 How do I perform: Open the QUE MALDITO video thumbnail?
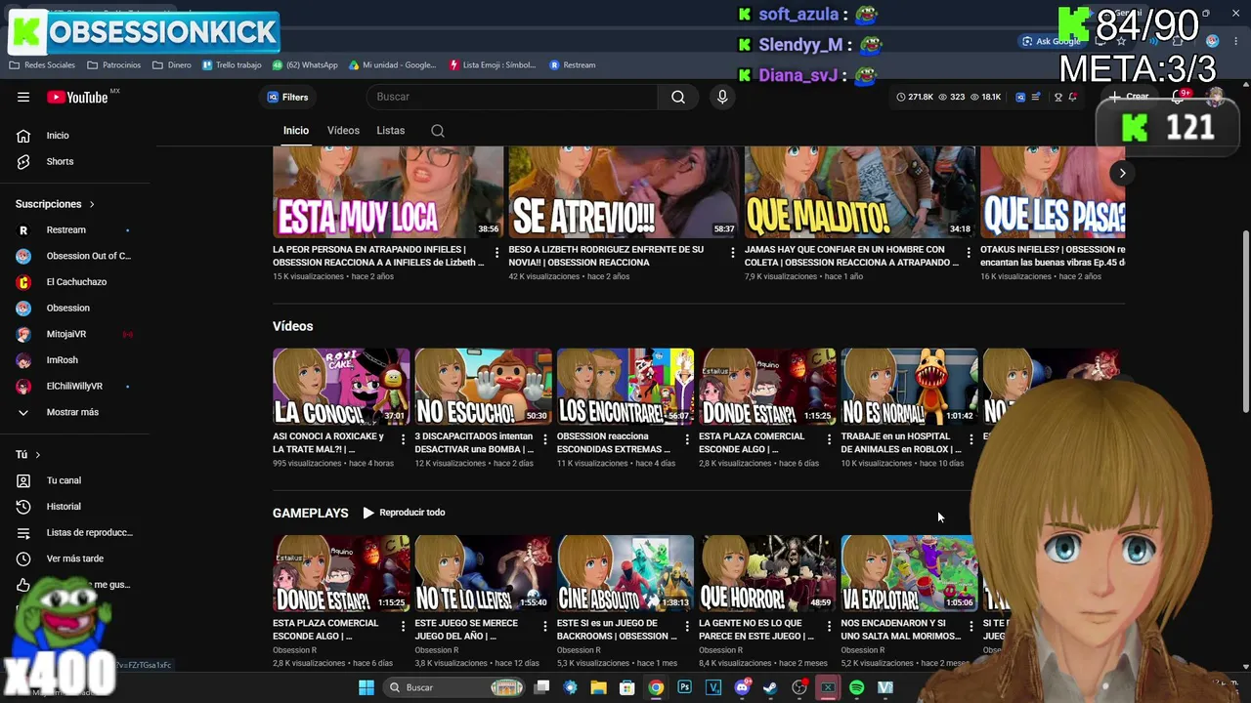(860, 192)
